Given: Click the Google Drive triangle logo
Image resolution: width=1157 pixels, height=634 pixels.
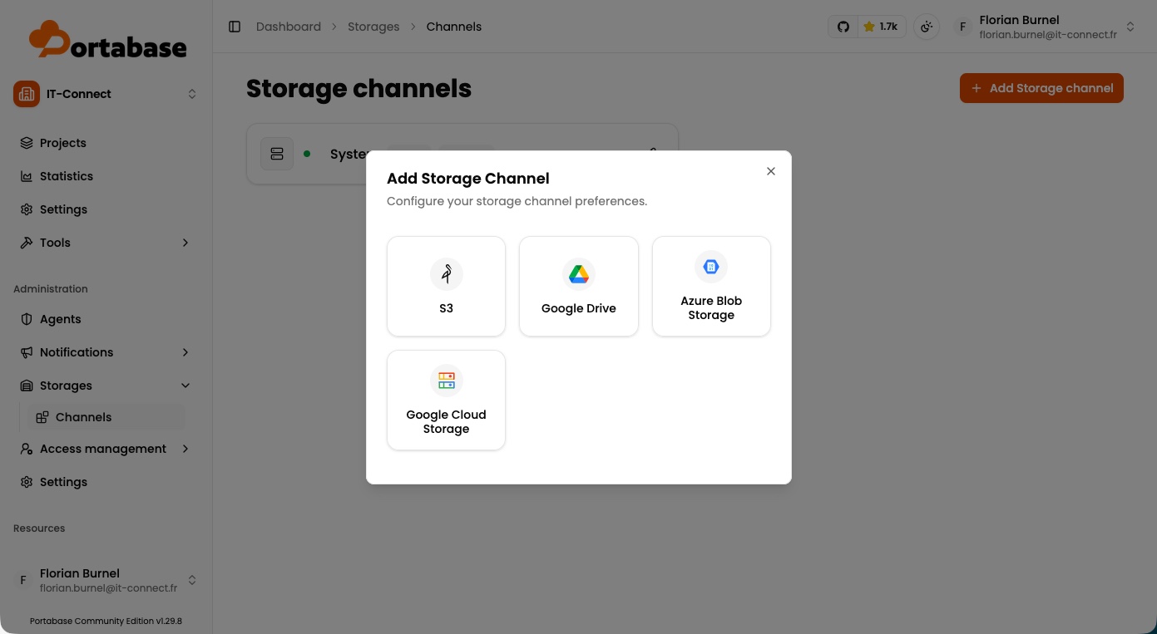Looking at the screenshot, I should [579, 274].
